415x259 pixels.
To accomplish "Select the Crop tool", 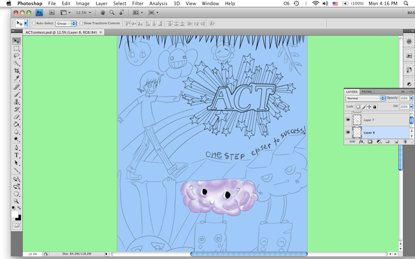I will [x=17, y=71].
